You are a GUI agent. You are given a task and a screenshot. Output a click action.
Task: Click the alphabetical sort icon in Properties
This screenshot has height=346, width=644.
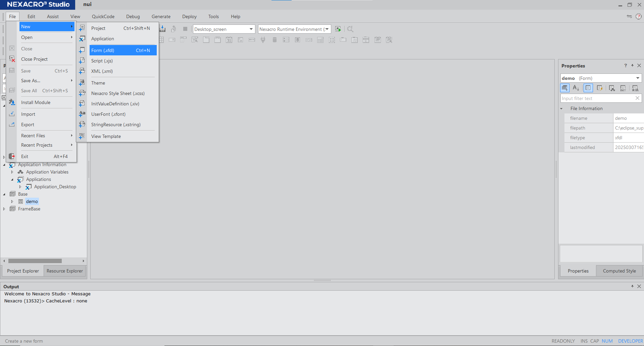point(576,88)
